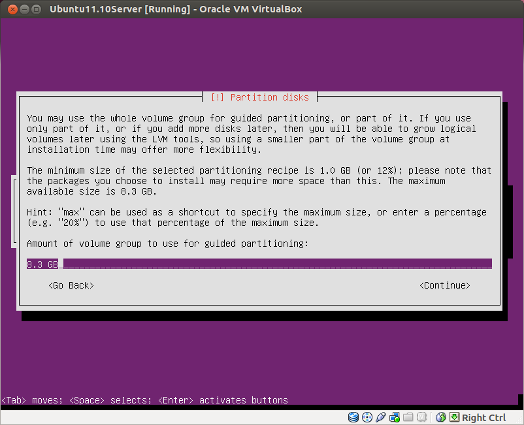Click the optical drive status icon
The image size is (524, 425).
click(368, 417)
